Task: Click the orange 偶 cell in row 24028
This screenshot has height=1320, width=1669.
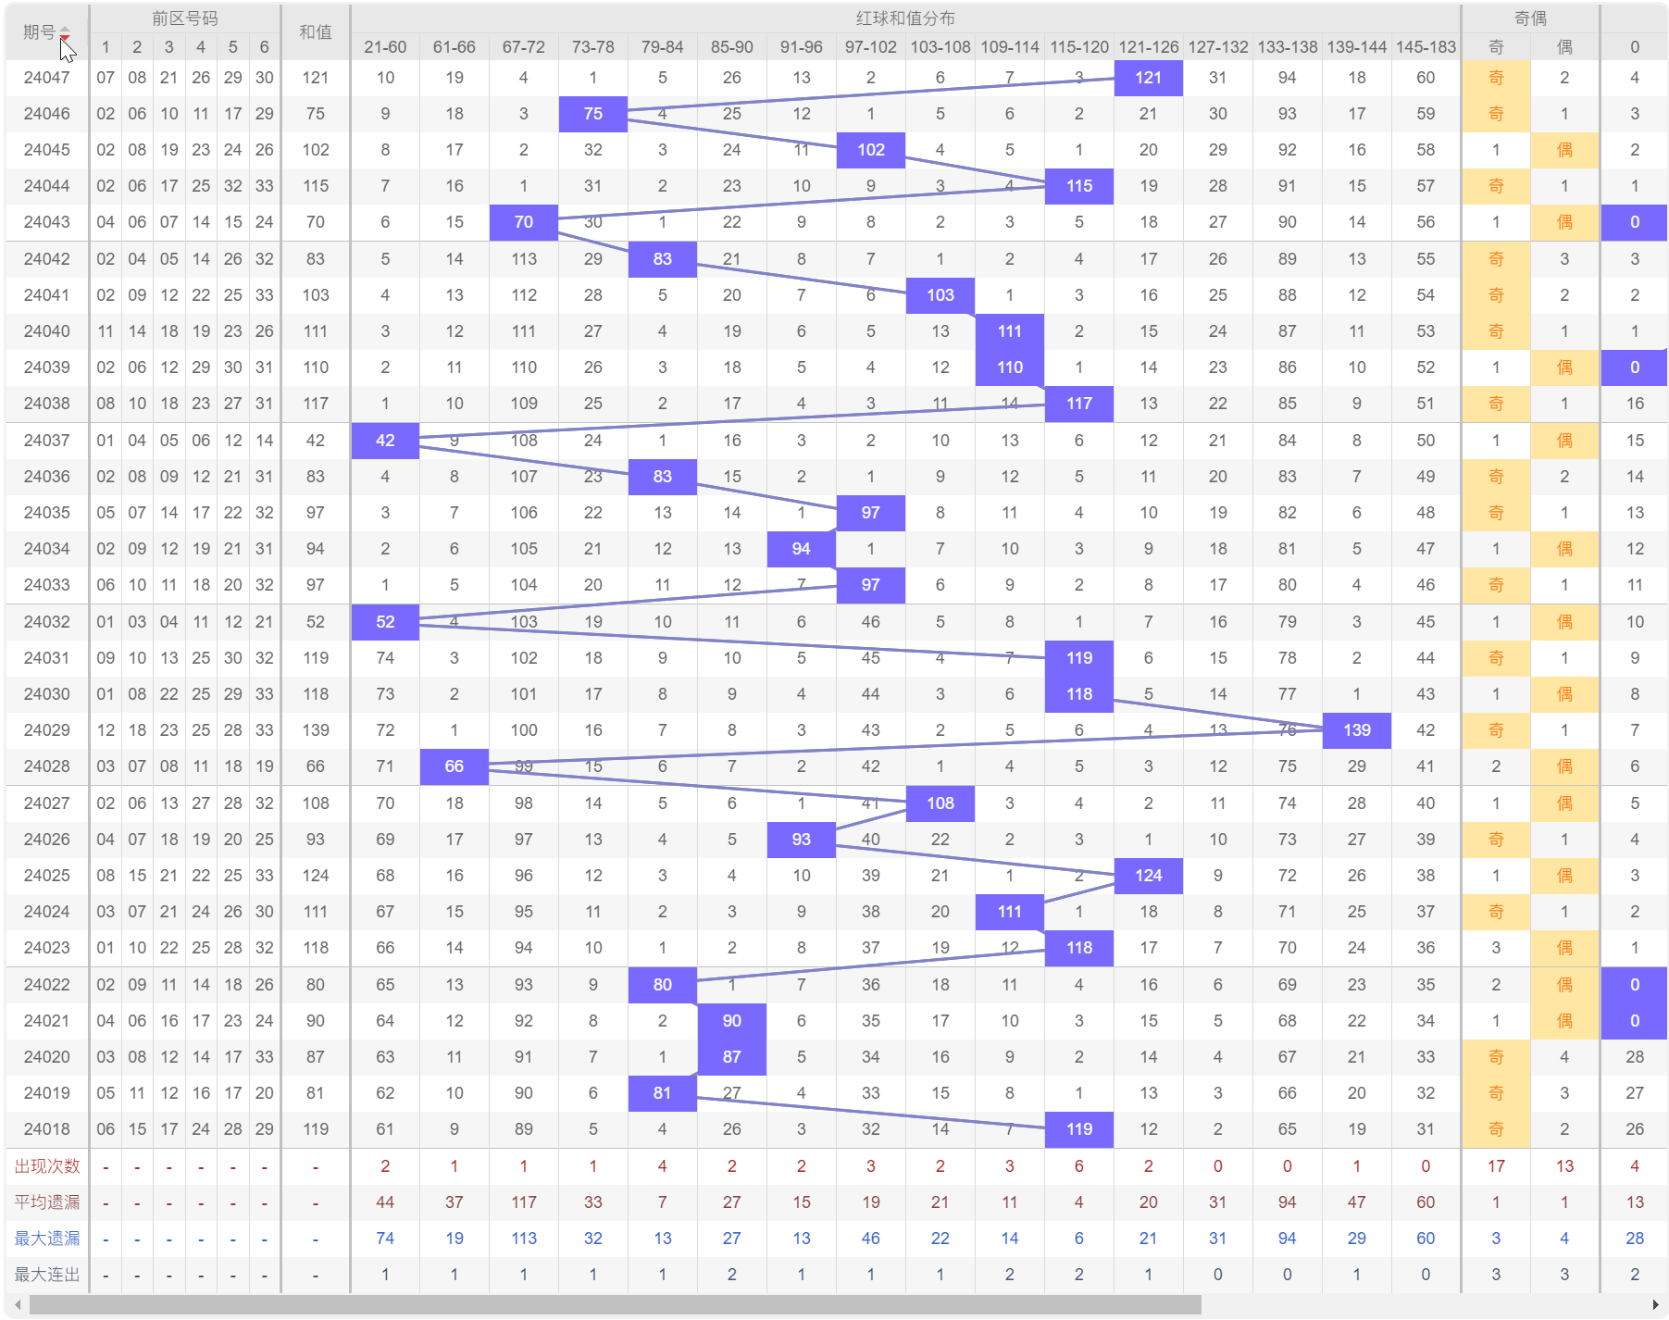Action: click(x=1564, y=766)
